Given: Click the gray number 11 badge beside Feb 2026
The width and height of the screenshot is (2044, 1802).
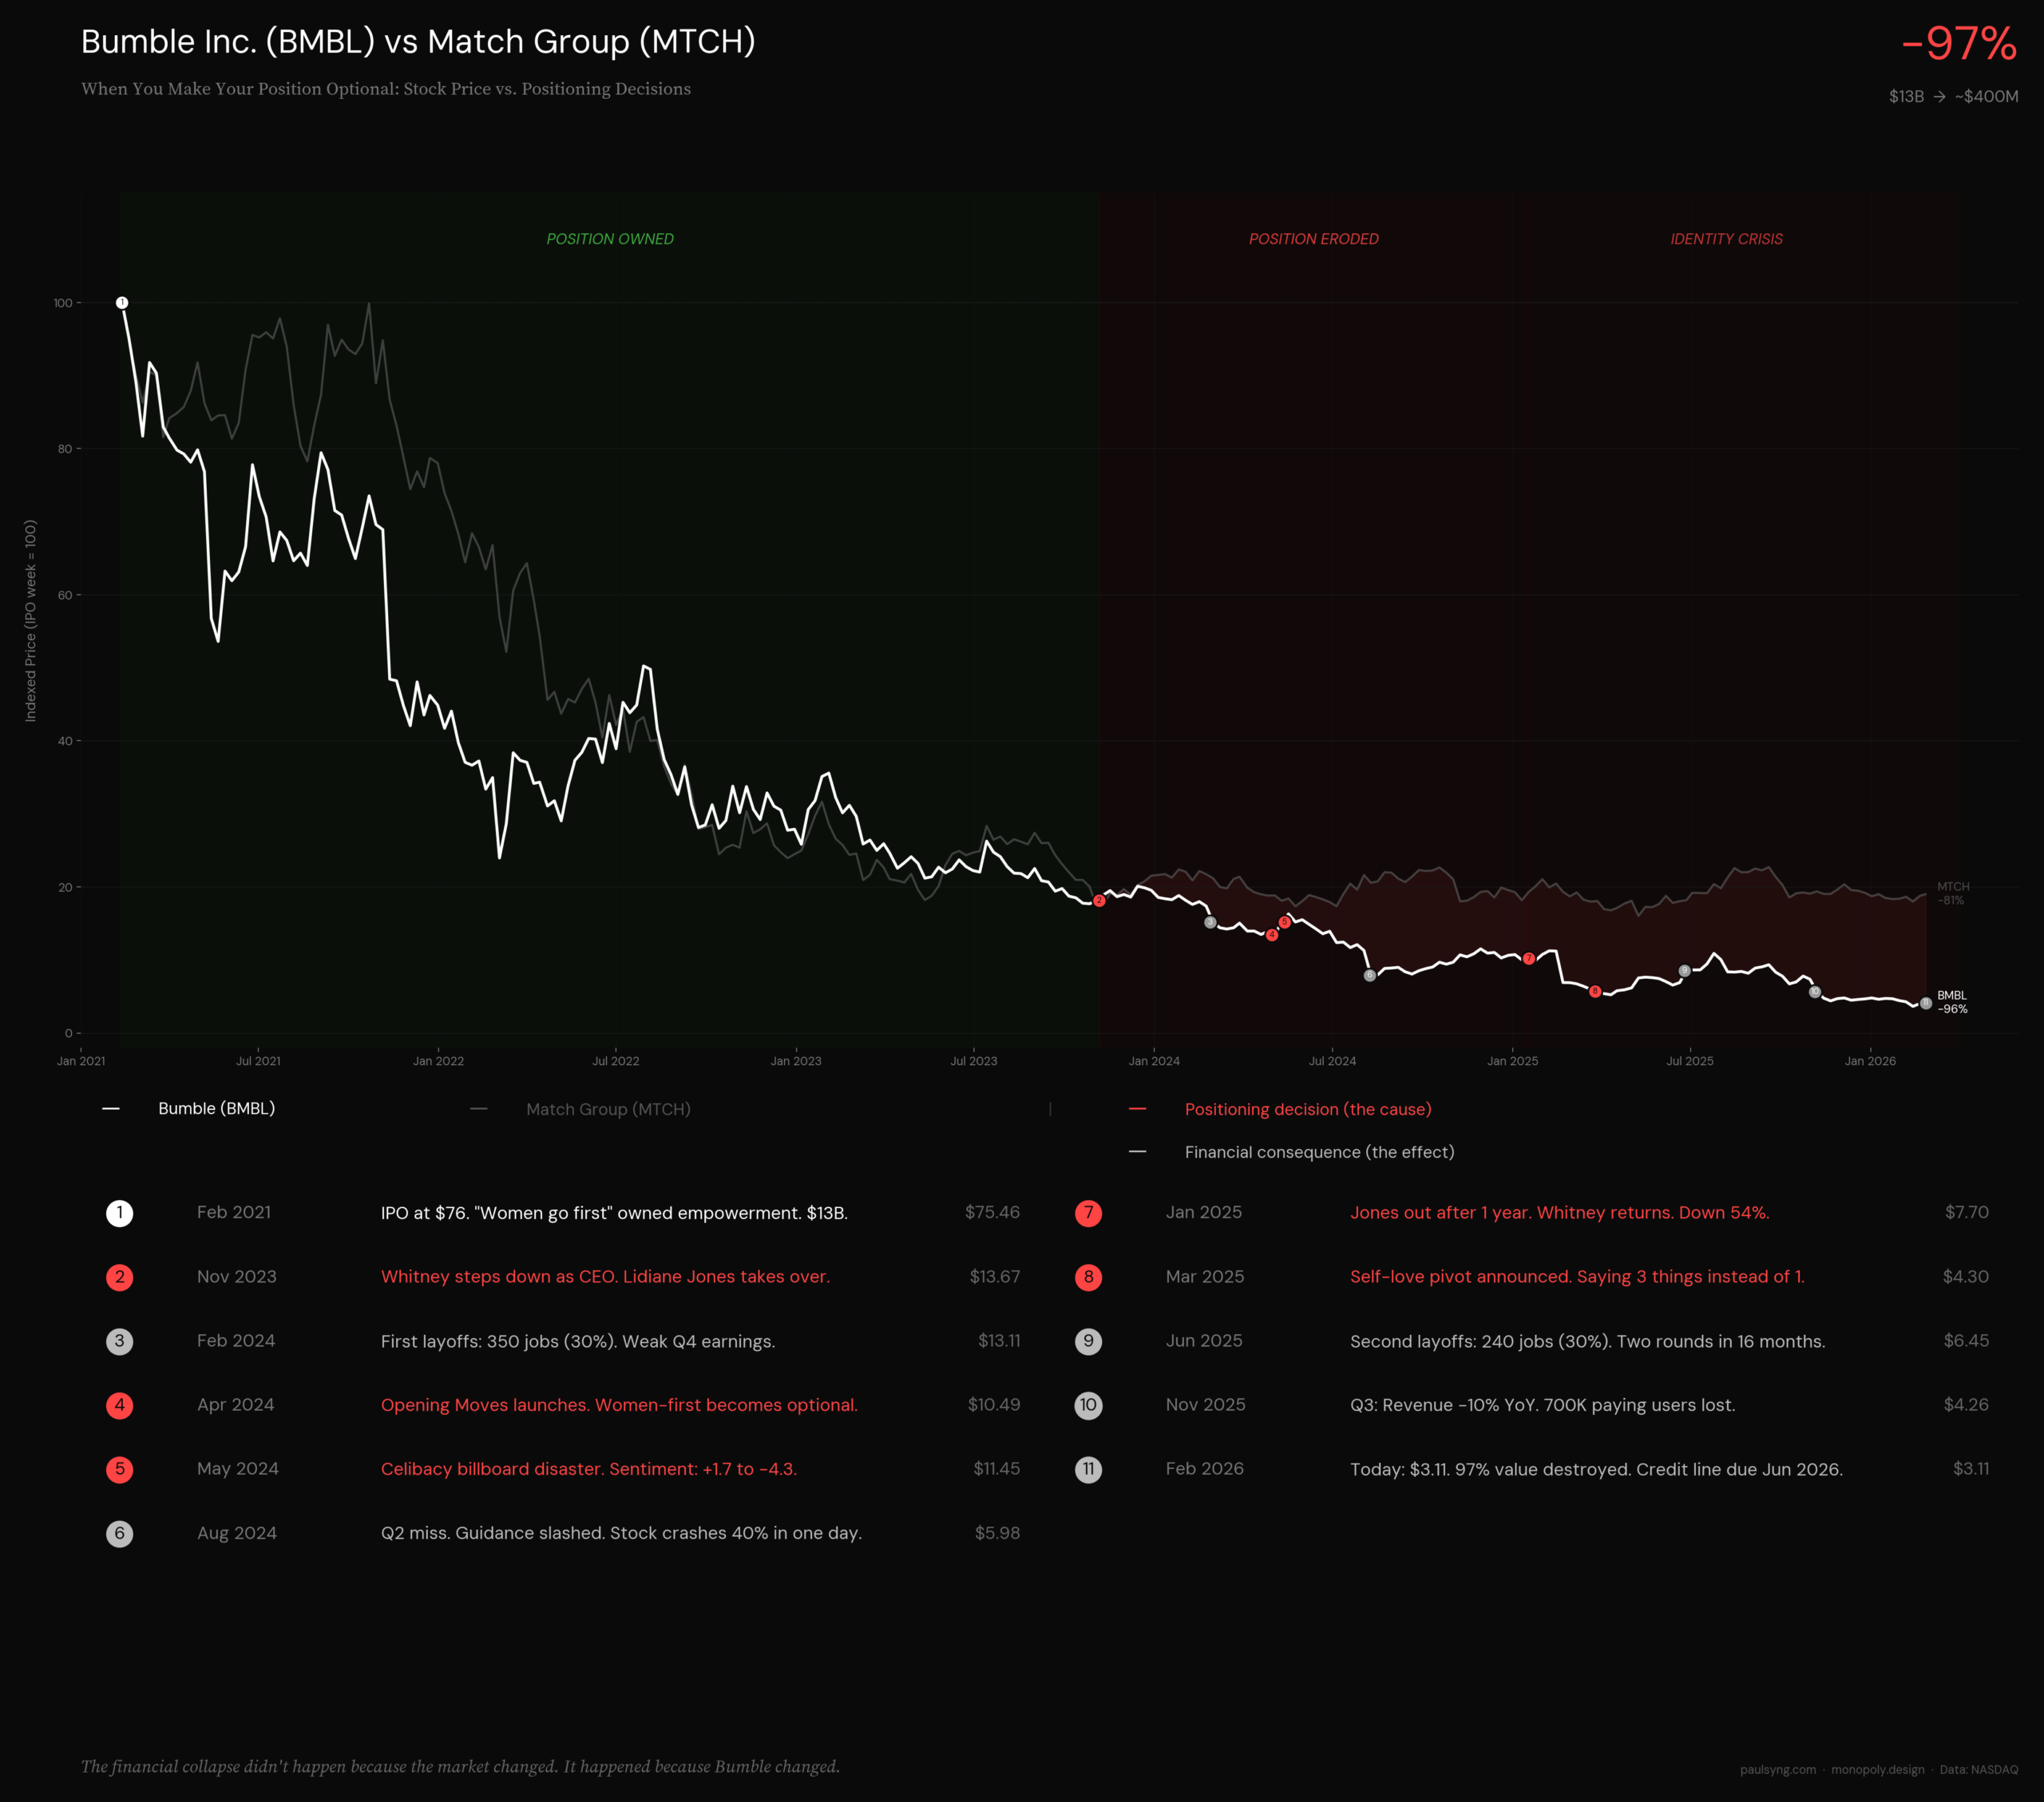Looking at the screenshot, I should (x=1088, y=1469).
